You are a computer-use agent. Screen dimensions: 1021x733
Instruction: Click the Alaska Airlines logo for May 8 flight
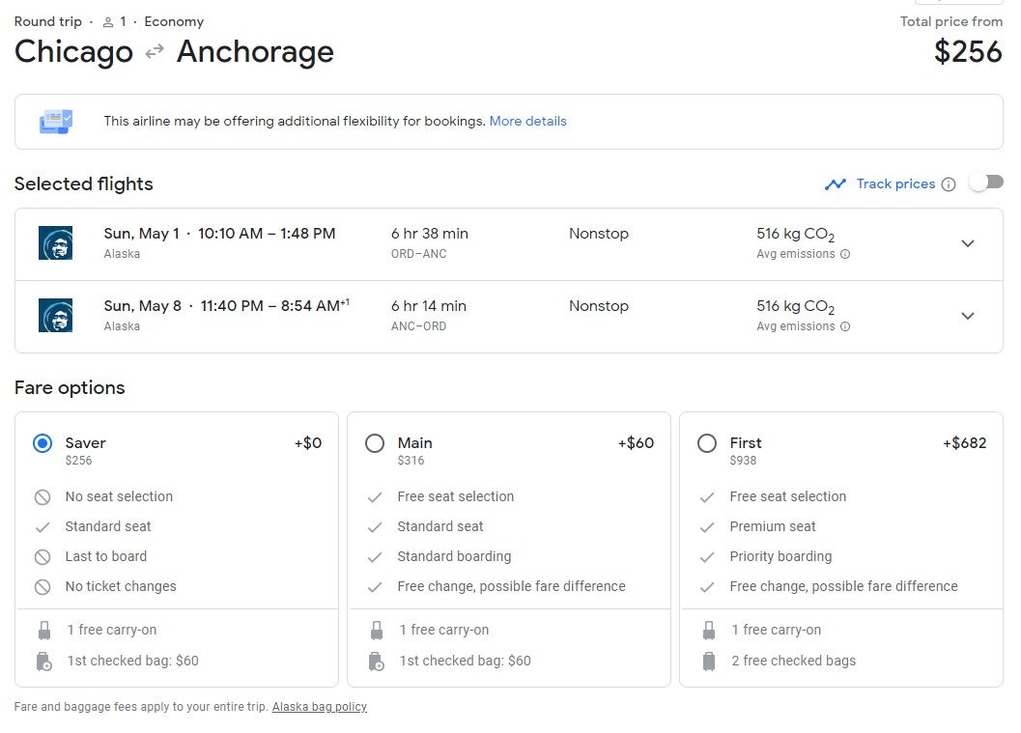click(x=55, y=315)
